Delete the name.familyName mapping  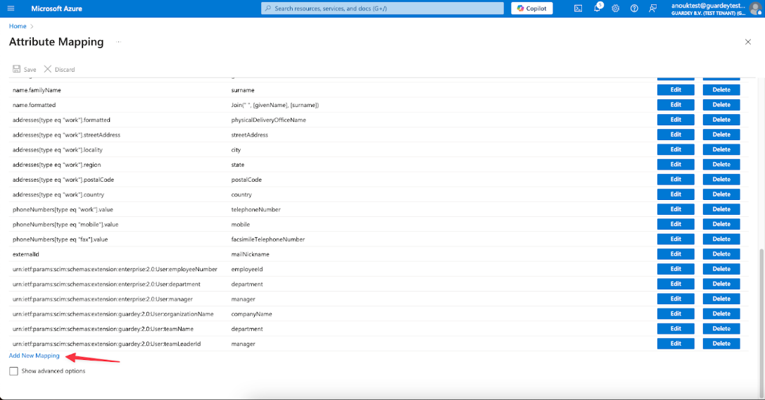click(x=721, y=90)
